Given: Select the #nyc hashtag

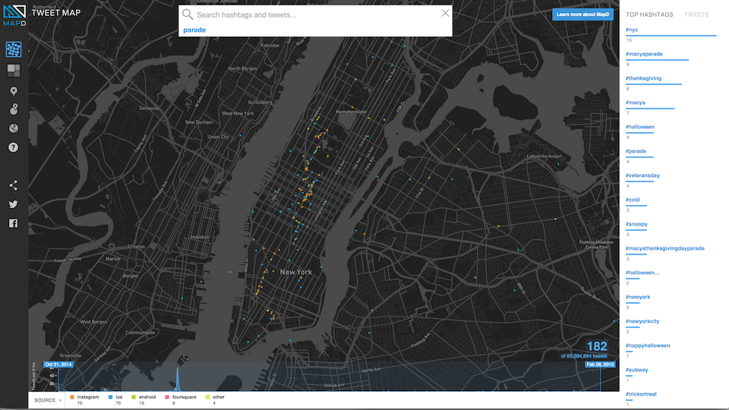Looking at the screenshot, I should point(631,30).
